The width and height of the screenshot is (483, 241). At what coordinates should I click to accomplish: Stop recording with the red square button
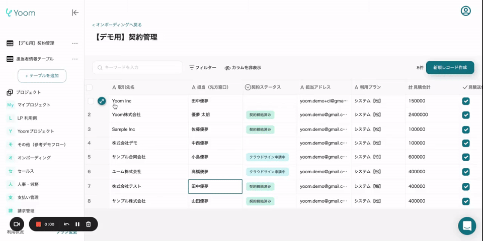(x=38, y=224)
